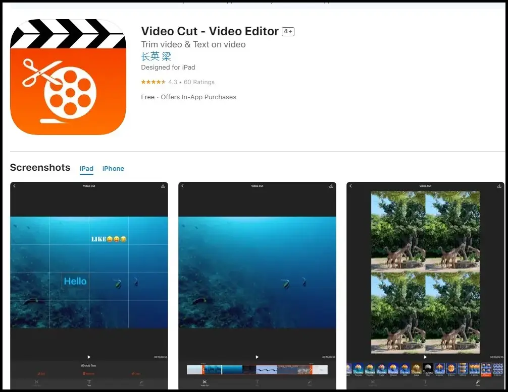The height and width of the screenshot is (392, 508).
Task: Click the "Screenshots" section heading
Action: [40, 168]
